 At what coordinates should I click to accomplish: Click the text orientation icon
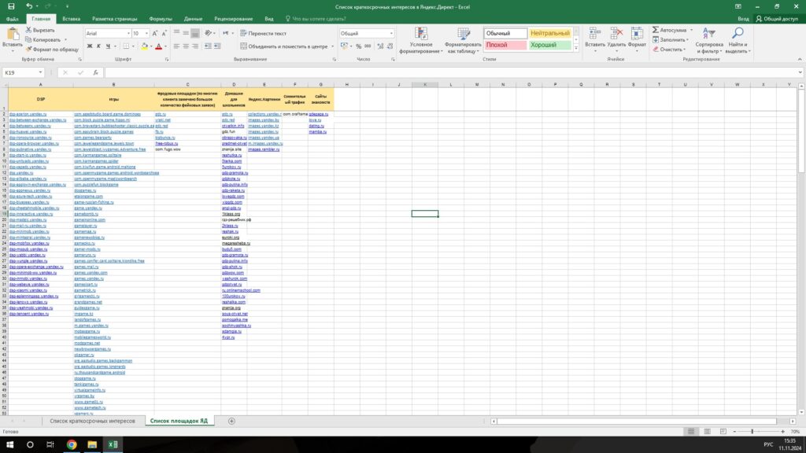coord(208,33)
